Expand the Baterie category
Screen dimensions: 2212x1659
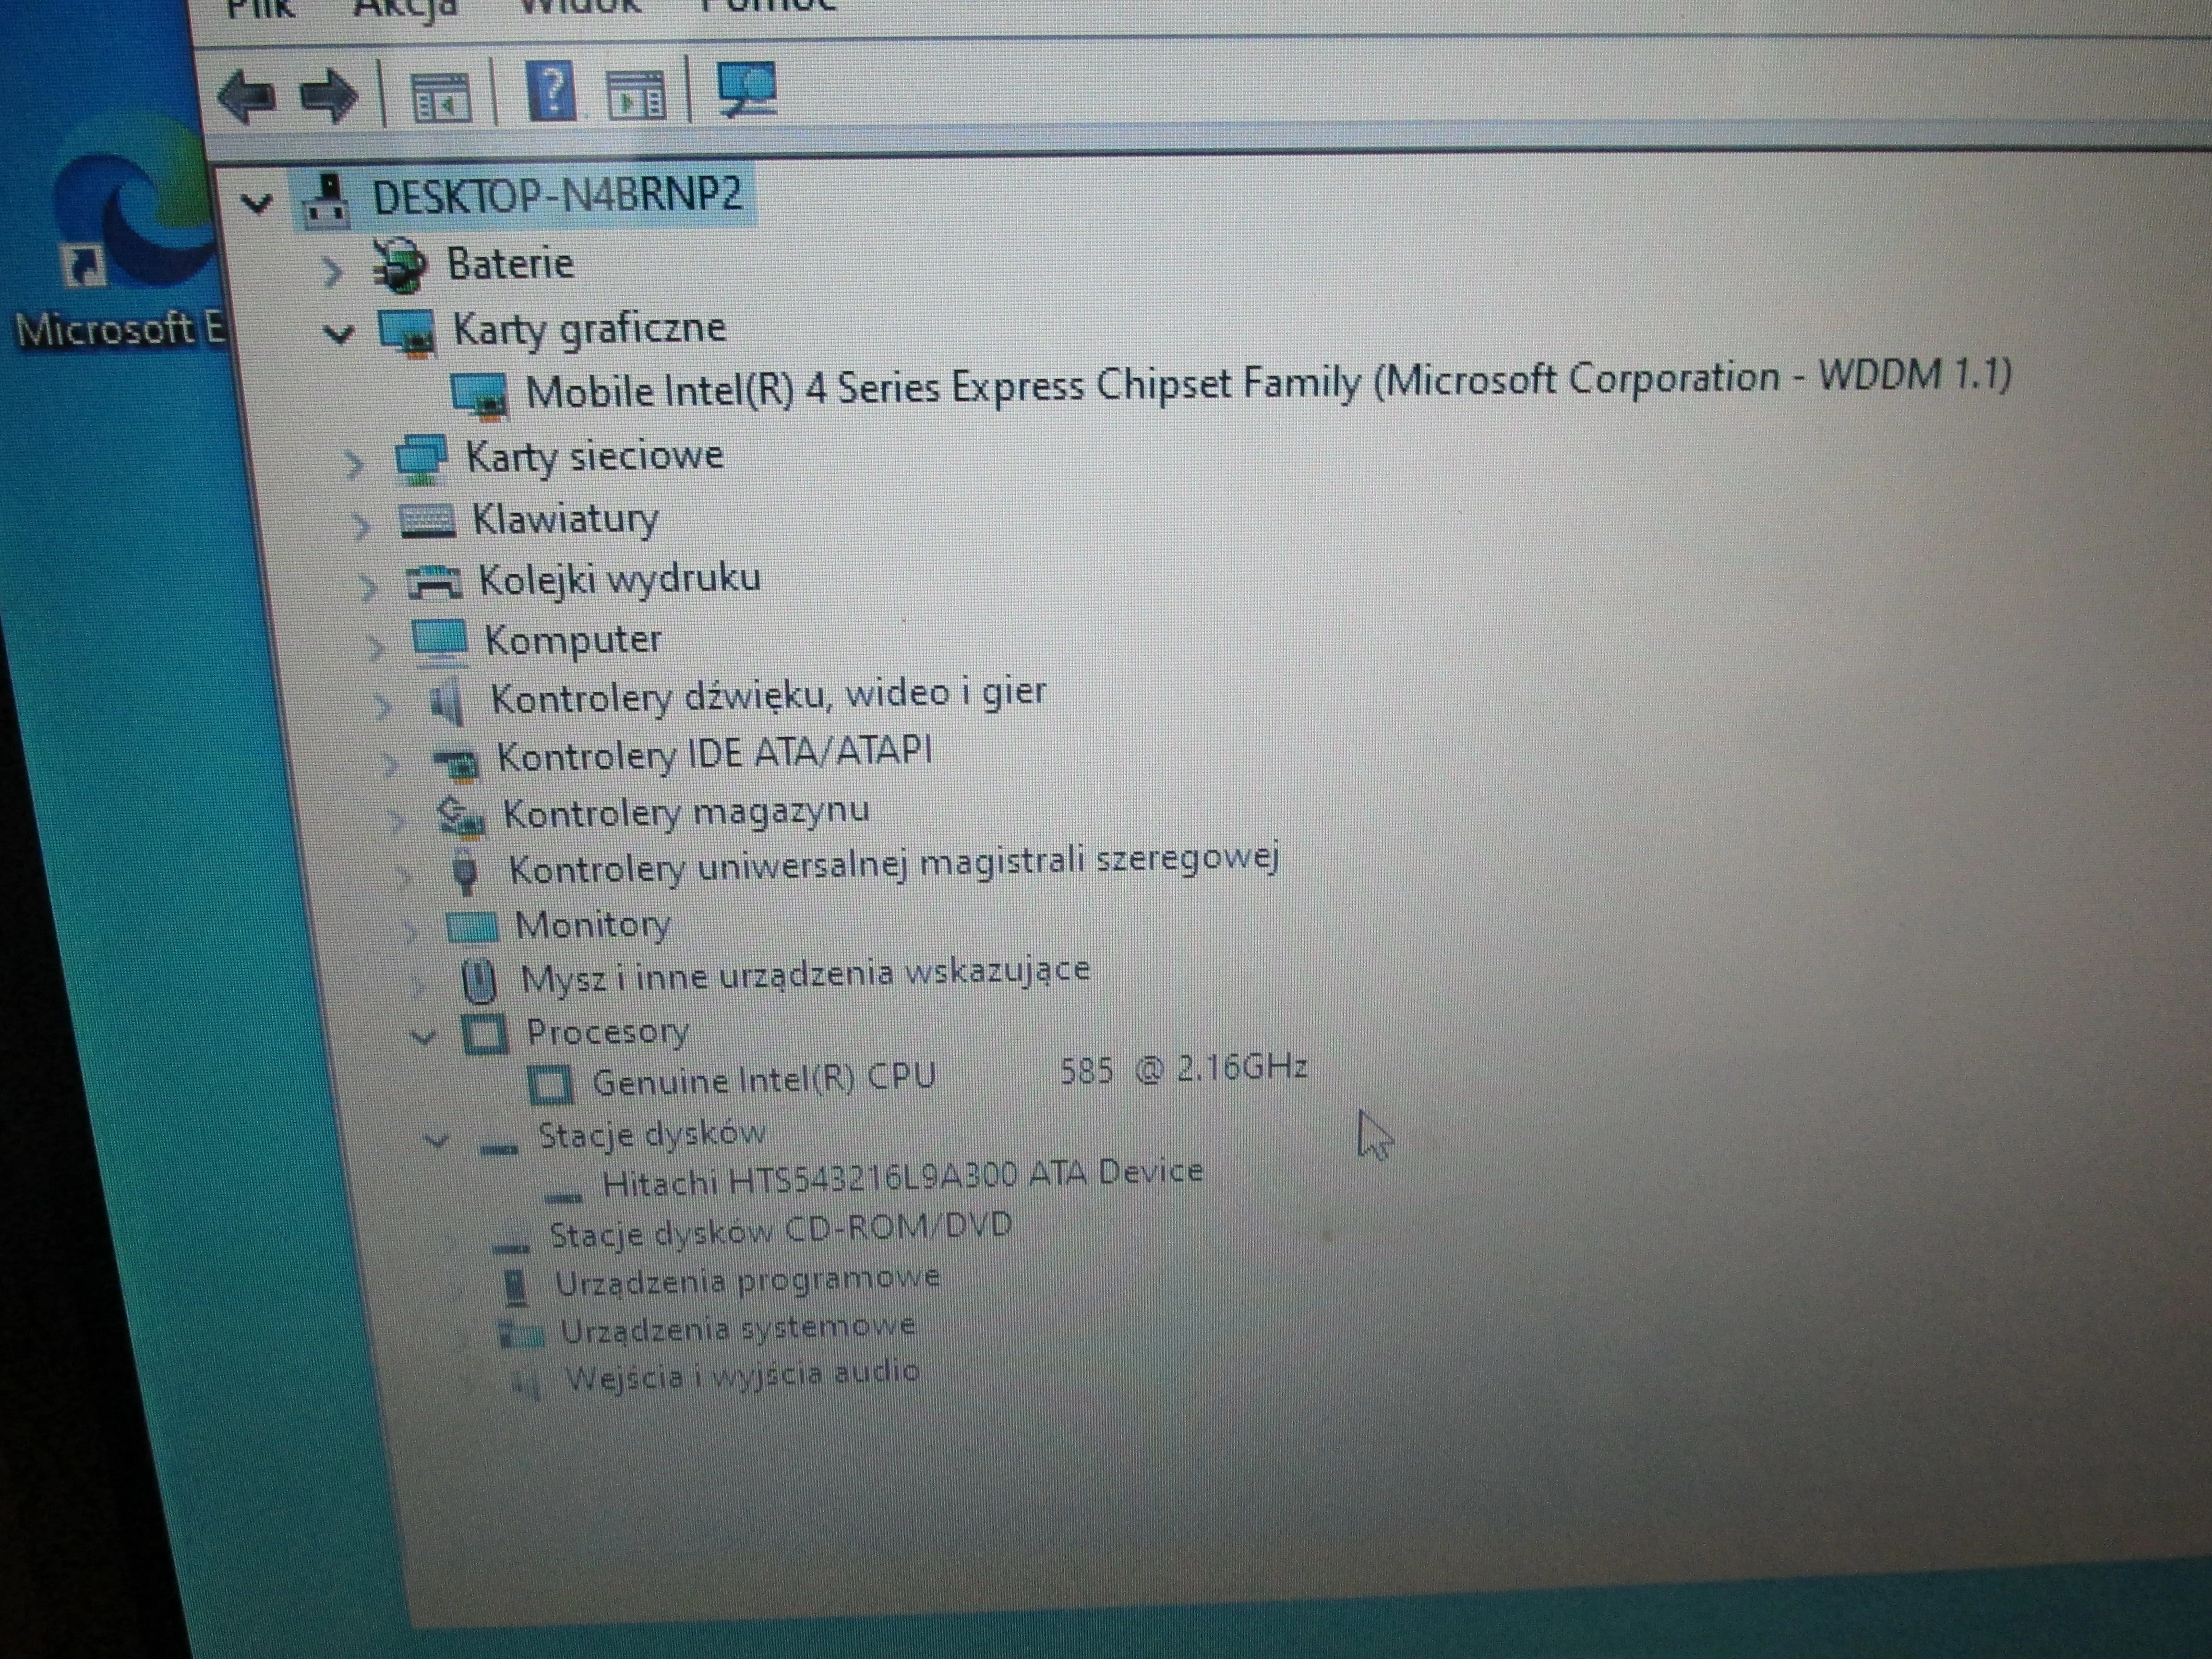[332, 271]
